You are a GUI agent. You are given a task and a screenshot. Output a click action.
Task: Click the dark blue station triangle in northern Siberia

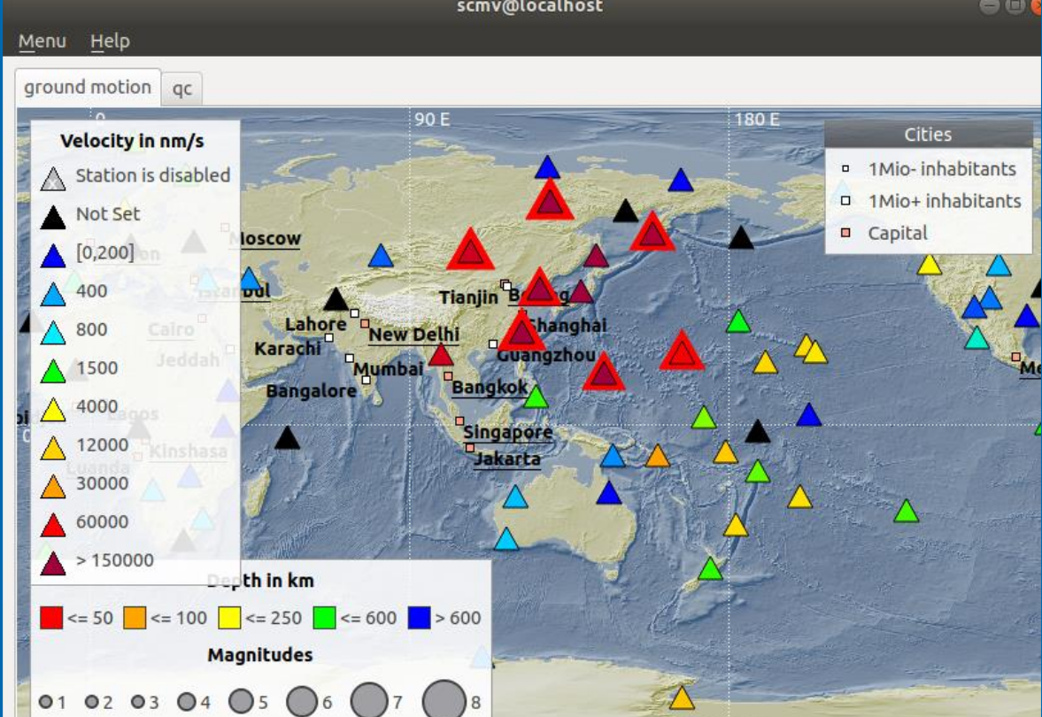[x=548, y=166]
